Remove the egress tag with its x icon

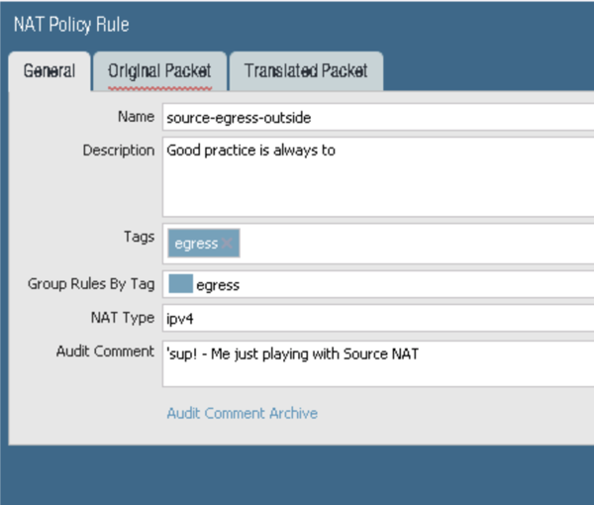[228, 244]
